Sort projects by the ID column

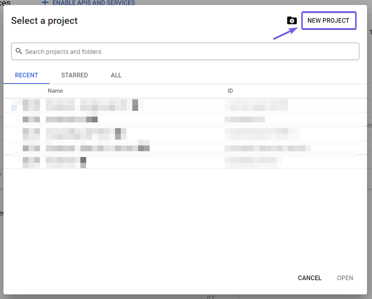tap(230, 91)
